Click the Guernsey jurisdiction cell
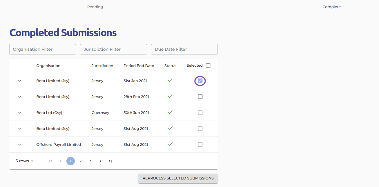The image size is (379, 187). 100,113
